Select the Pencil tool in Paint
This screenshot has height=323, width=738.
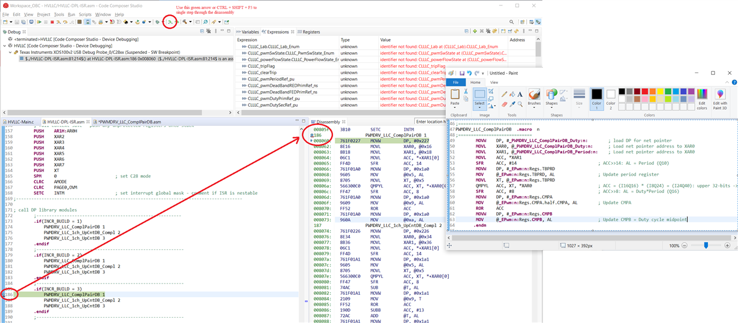pyautogui.click(x=503, y=94)
